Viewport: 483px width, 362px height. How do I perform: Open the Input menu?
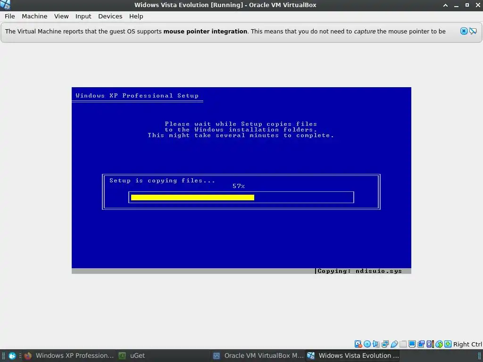point(83,16)
